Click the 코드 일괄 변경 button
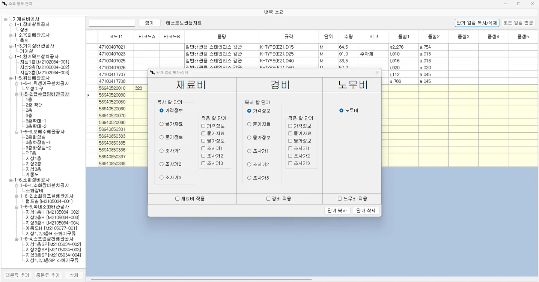 pyautogui.click(x=518, y=23)
